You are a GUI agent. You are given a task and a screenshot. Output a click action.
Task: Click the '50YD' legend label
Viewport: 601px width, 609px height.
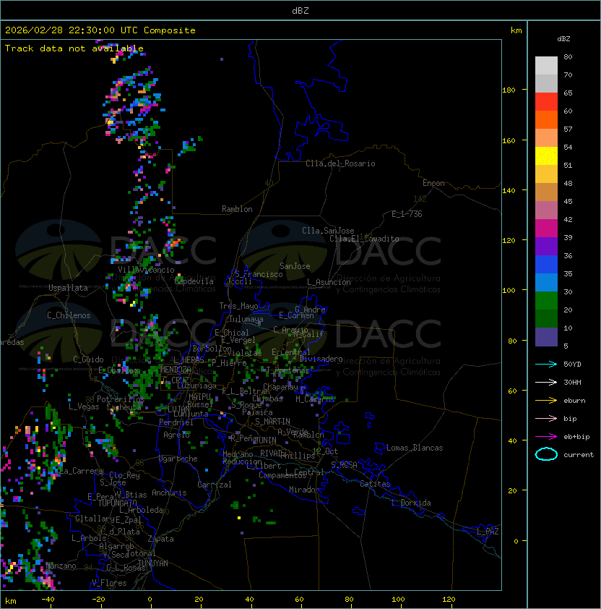click(572, 365)
